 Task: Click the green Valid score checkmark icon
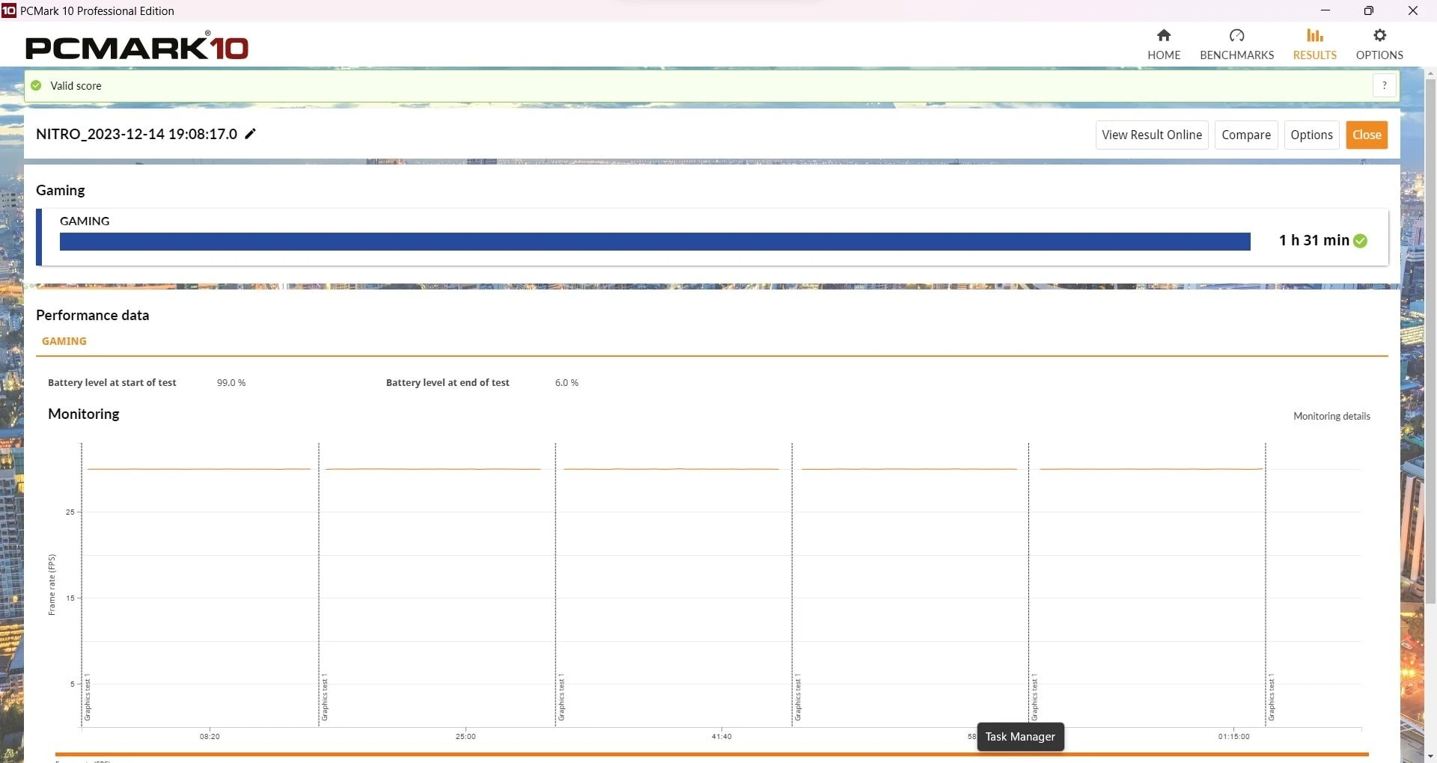(x=36, y=85)
